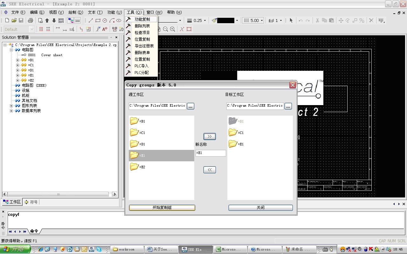Toggle the solution manager panel icon

71,20
